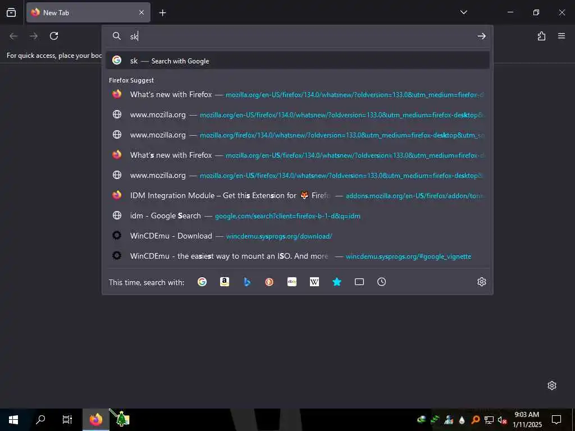Viewport: 575px width, 431px height.
Task: Click the magnifier icon in the address bar
Action: [x=117, y=36]
